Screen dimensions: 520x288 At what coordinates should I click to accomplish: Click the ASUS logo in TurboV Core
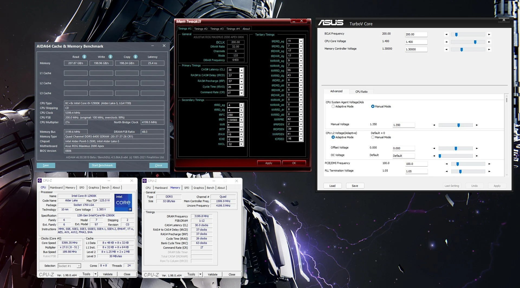point(331,23)
